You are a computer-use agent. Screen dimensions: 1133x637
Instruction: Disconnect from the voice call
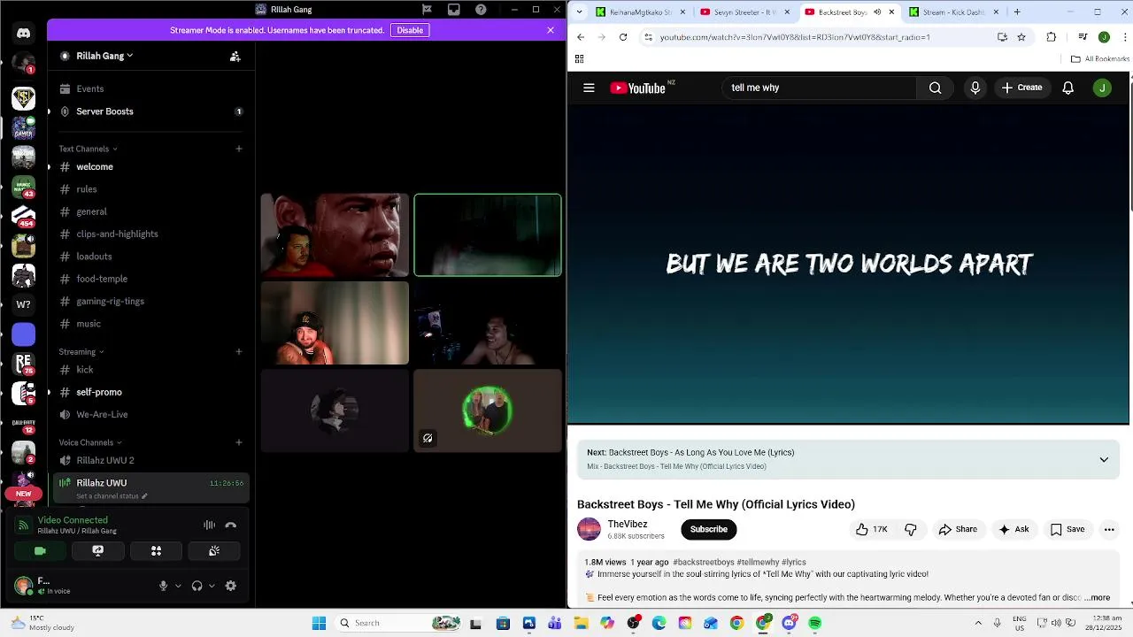pyautogui.click(x=231, y=525)
